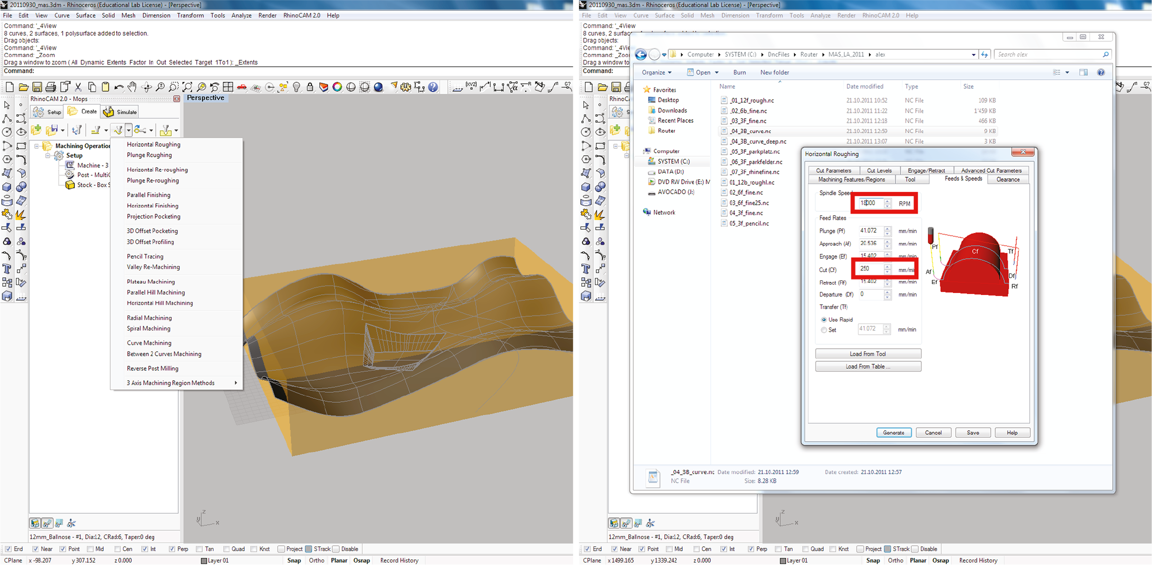Select Rectangle tool in left window sidebar
Screen dimensions: 1152x565
pos(21,146)
